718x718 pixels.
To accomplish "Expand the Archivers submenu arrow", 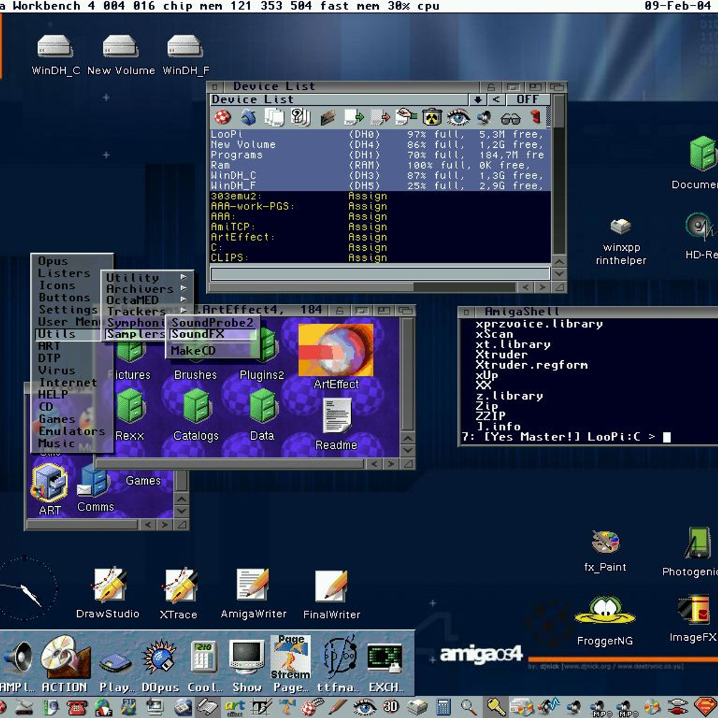I will pyautogui.click(x=184, y=288).
